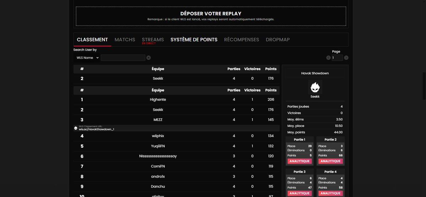Go to the previous page arrow
The image size is (426, 197).
[328, 58]
